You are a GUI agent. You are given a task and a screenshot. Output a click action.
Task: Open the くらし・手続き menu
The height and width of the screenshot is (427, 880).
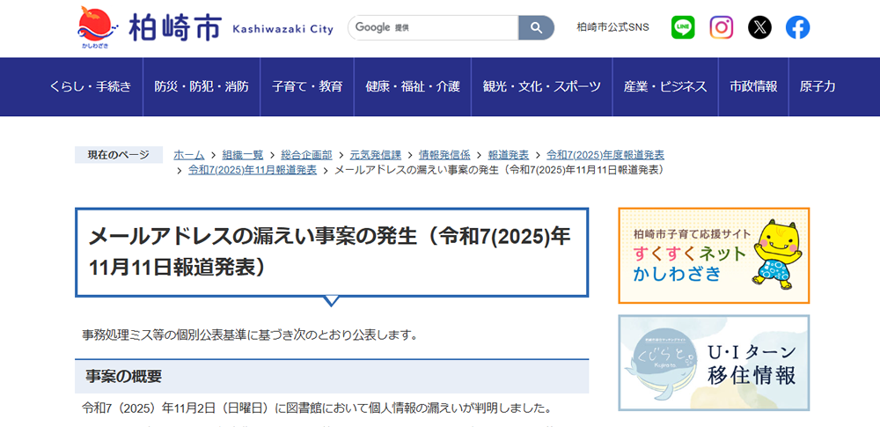pyautogui.click(x=91, y=86)
